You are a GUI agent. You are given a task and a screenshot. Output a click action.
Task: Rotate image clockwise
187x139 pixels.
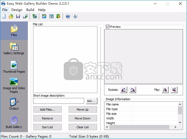click(132, 90)
